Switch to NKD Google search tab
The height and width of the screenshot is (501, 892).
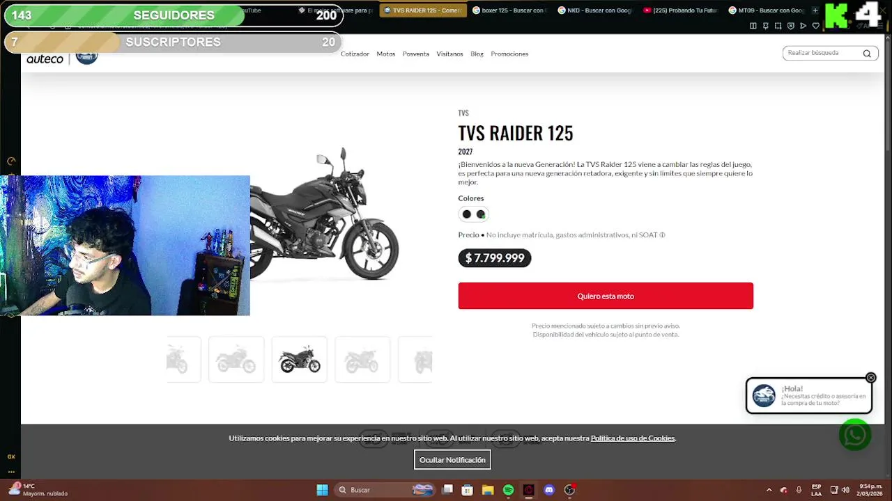point(596,10)
